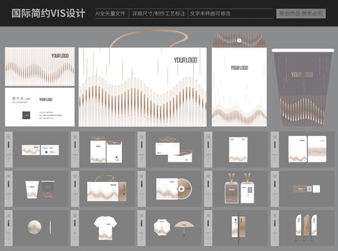This screenshot has width=338, height=251.
Task: Open the notebook covers thumbnail panel
Action: [x=302, y=149]
